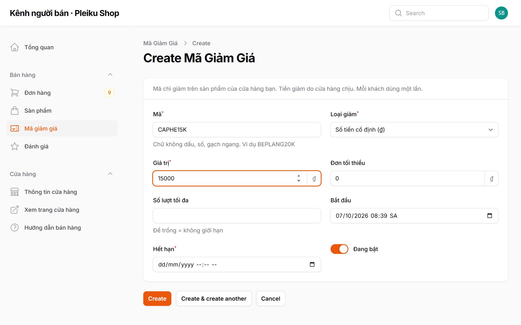The image size is (521, 325).
Task: Click the Create breadcrumb text
Action: coord(201,43)
